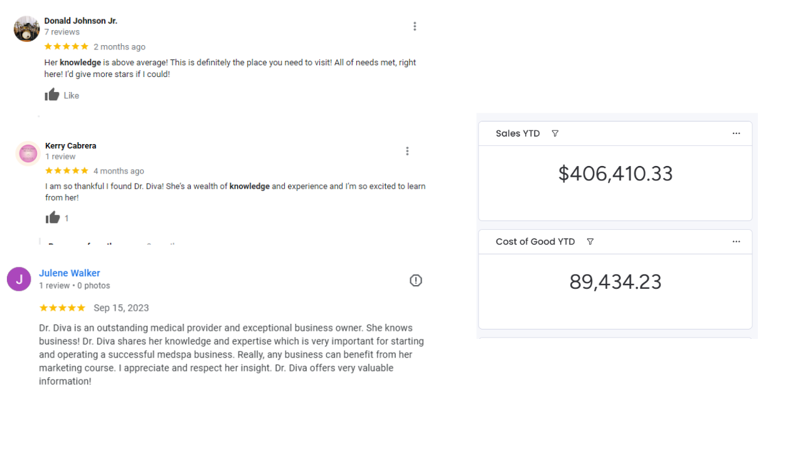The image size is (803, 451).
Task: Open Kerry Cabrera review three-dot menu
Action: point(407,151)
